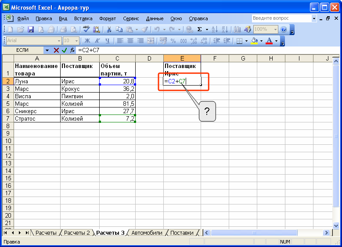Open the Формат menu

tap(108, 18)
